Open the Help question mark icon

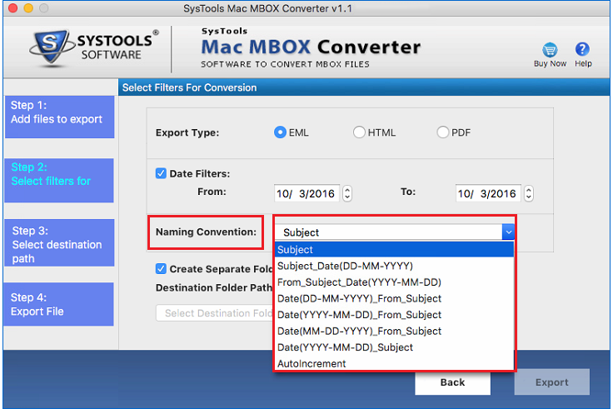coord(582,51)
